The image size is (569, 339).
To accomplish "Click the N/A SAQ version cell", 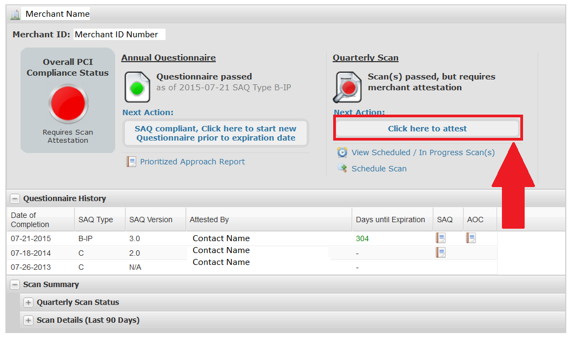I will [x=135, y=267].
